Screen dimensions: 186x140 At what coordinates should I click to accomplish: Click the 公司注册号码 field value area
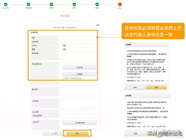tap(79, 116)
